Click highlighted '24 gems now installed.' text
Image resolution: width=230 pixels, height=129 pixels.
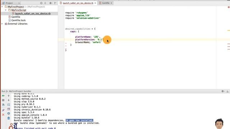click(x=79, y=120)
